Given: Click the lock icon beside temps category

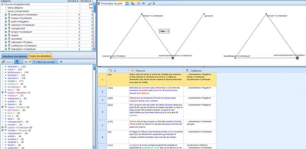Looking at the screenshot, I should [x=9, y=32].
